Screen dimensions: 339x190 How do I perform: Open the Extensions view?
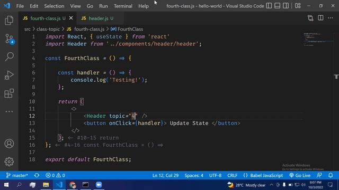[x=9, y=93]
